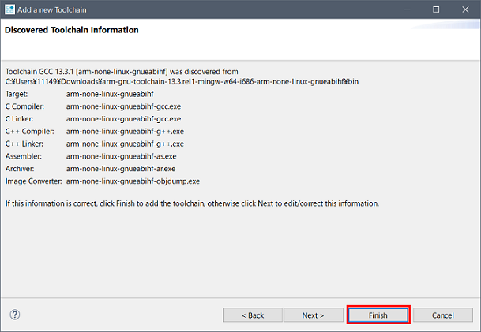Click the 'If this information is correct' instruction text
The height and width of the screenshot is (332, 481).
[192, 203]
